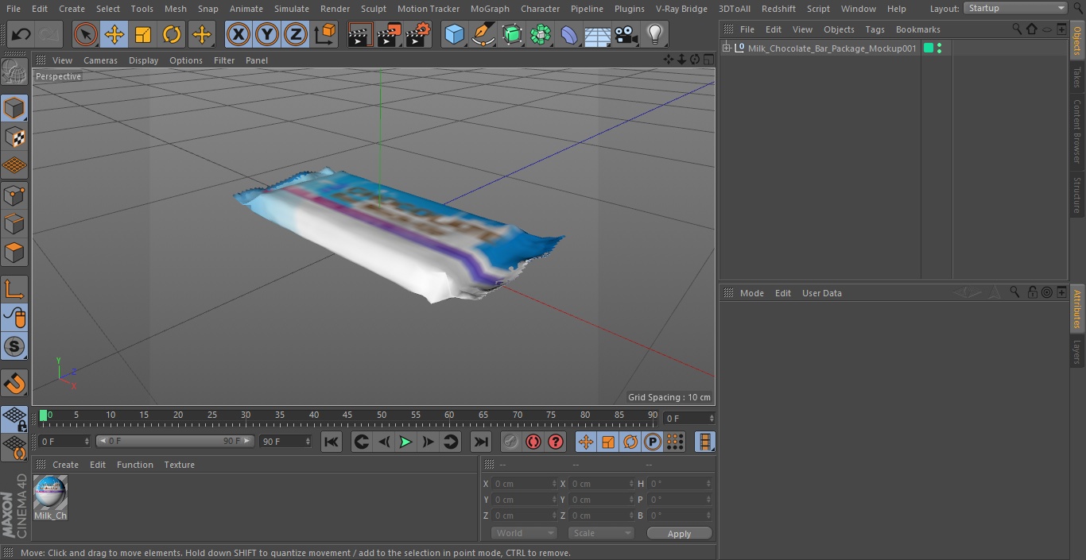
Task: Jump to the start of the timeline
Action: coord(332,442)
